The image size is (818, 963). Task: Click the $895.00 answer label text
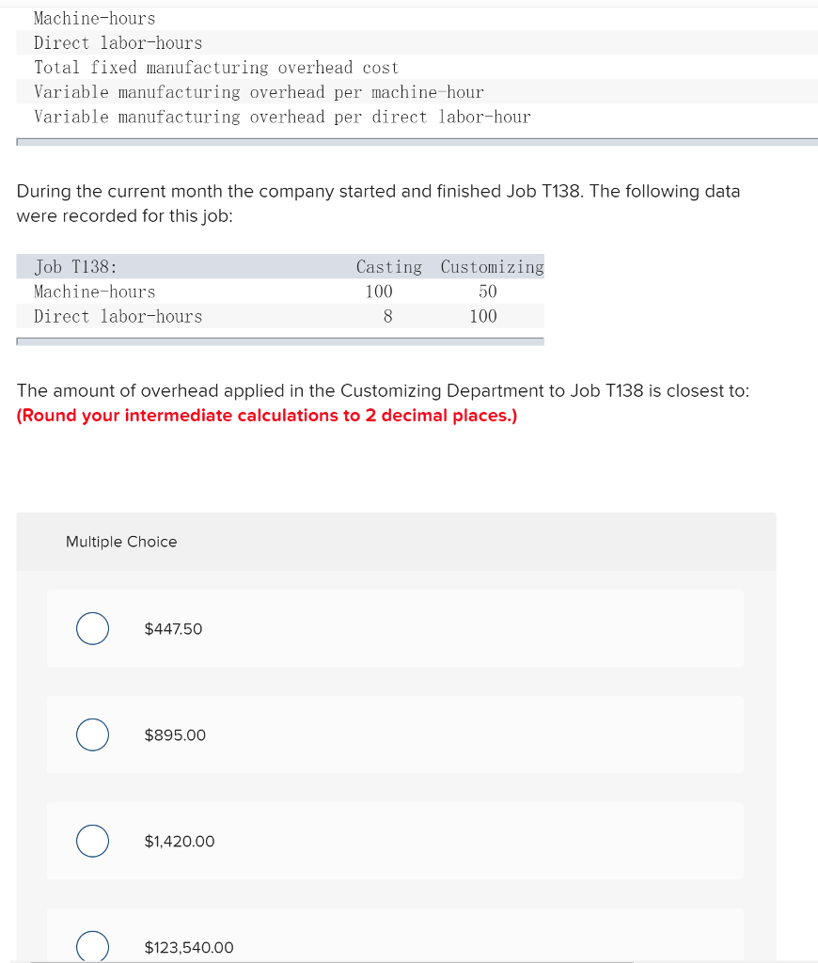coord(173,734)
